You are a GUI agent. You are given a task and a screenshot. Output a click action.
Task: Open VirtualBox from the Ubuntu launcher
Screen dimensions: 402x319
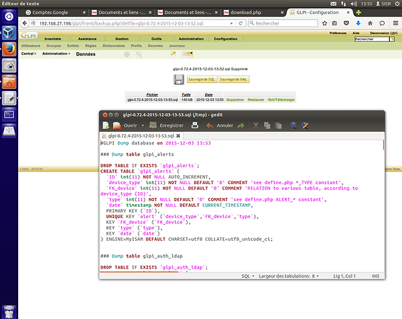coord(9,33)
